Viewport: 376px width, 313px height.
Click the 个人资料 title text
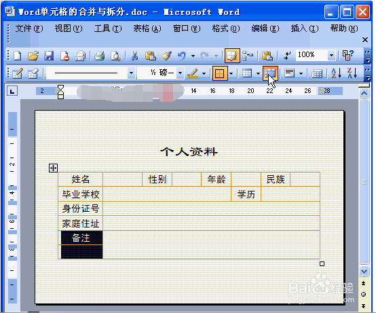click(x=189, y=151)
